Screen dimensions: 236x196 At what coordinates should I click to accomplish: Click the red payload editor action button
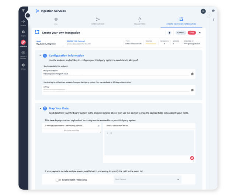click(192, 158)
